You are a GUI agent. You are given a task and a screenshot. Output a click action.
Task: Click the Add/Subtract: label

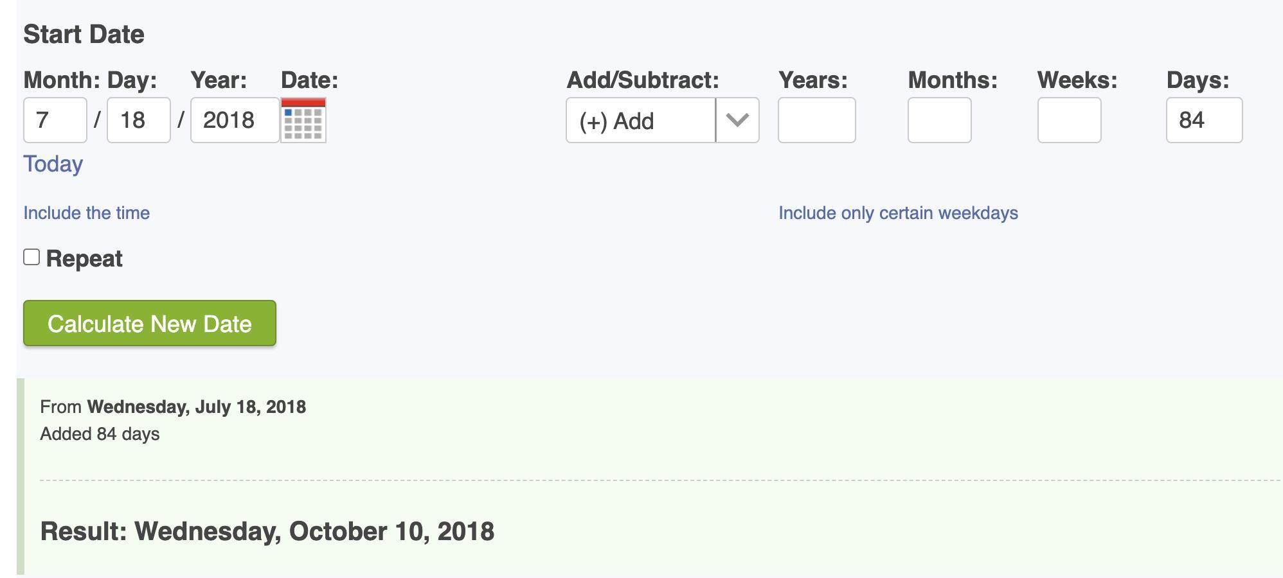[643, 80]
